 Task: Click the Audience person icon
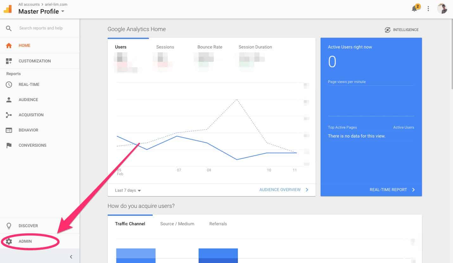click(9, 100)
